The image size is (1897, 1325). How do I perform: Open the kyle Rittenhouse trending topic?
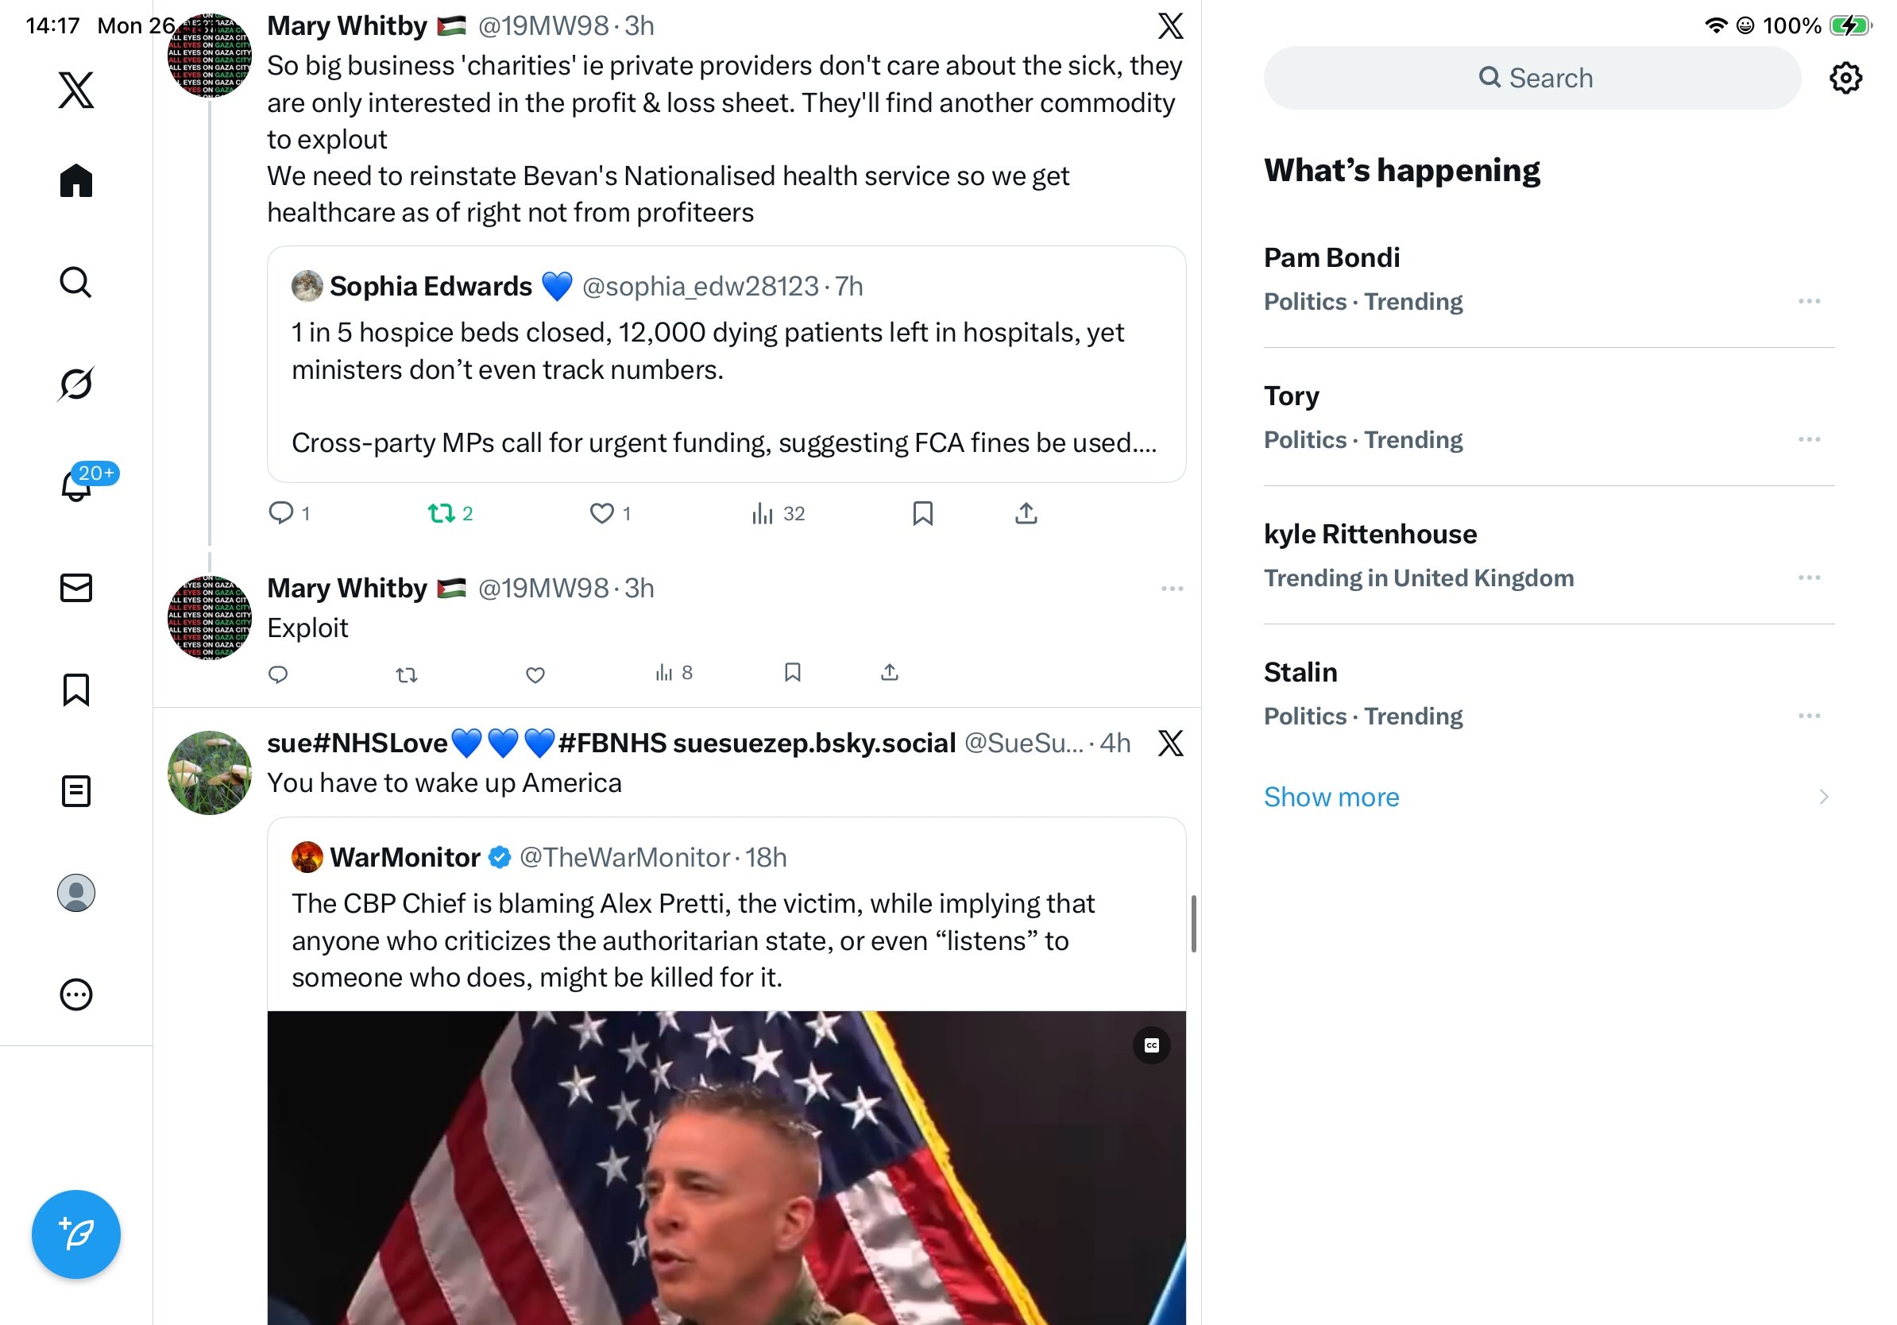[x=1548, y=555]
